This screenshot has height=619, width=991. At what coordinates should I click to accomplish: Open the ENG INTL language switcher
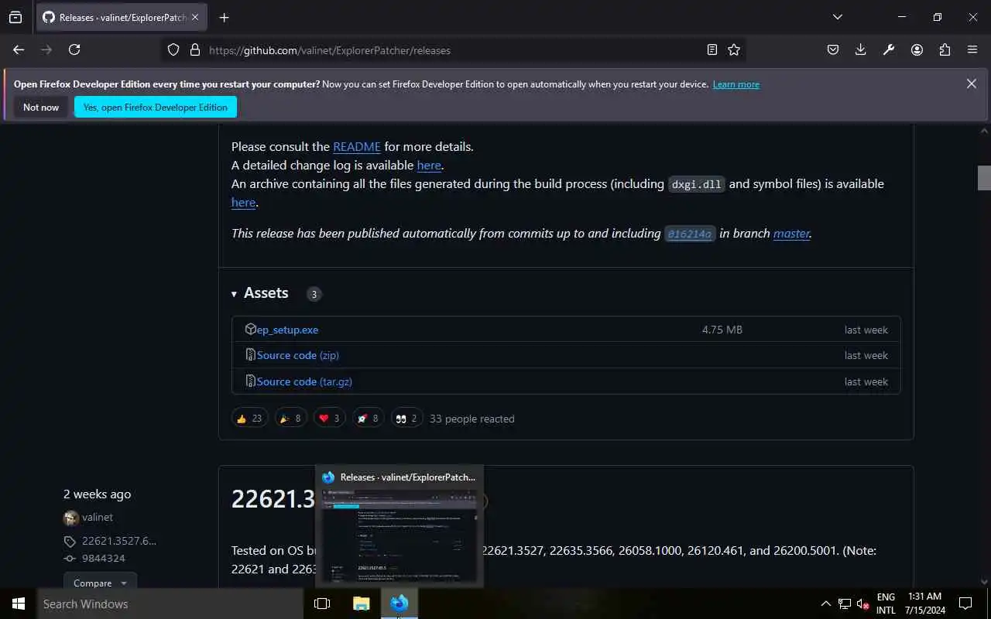(886, 604)
